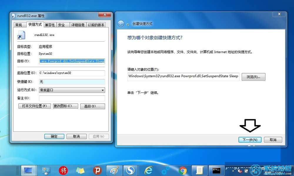Viewport: 294px width, 176px height.
Task: Click the muted volume tray icon
Action: 240,171
